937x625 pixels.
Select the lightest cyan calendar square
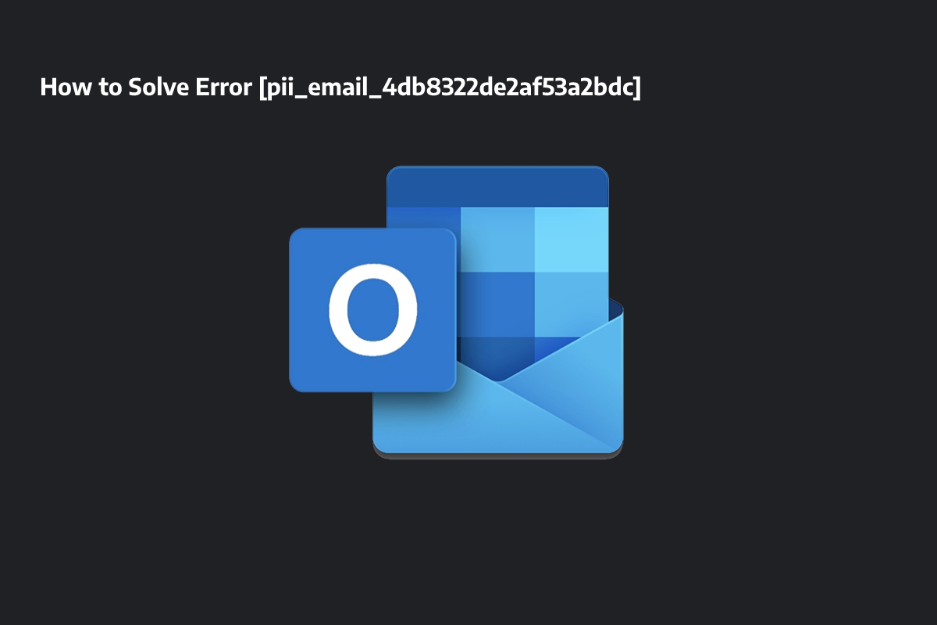[x=571, y=239]
